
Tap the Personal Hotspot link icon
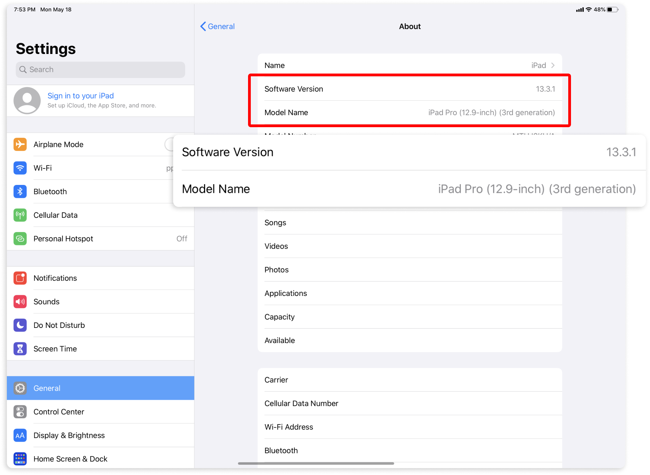(x=20, y=239)
